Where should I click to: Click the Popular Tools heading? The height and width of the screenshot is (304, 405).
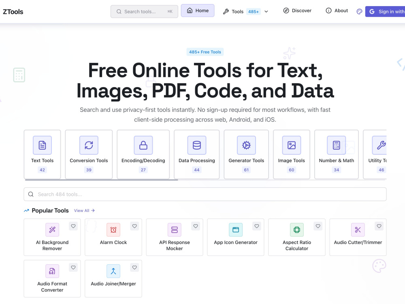(50, 211)
